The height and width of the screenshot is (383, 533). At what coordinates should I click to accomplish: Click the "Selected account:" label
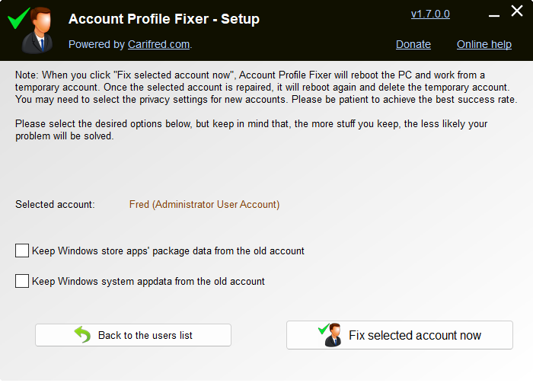[x=55, y=205]
